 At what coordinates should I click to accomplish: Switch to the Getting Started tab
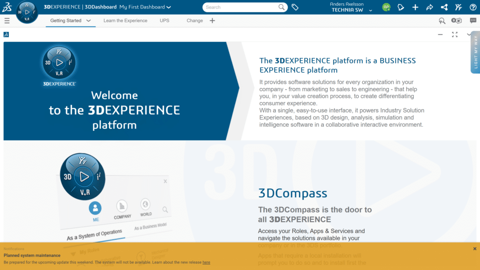pos(66,21)
